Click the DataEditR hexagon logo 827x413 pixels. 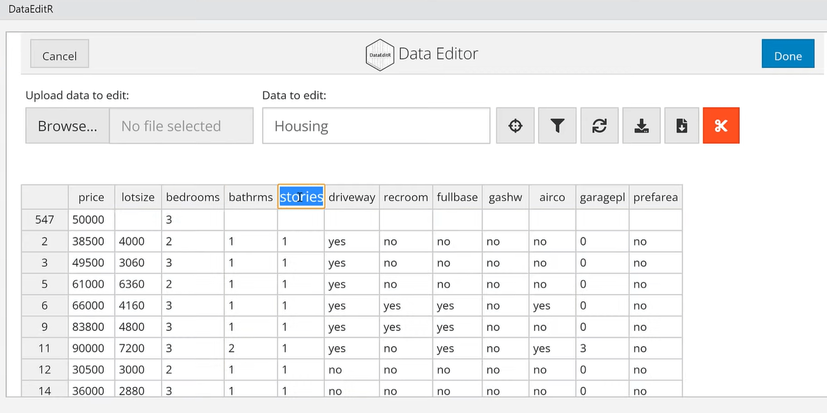click(380, 55)
